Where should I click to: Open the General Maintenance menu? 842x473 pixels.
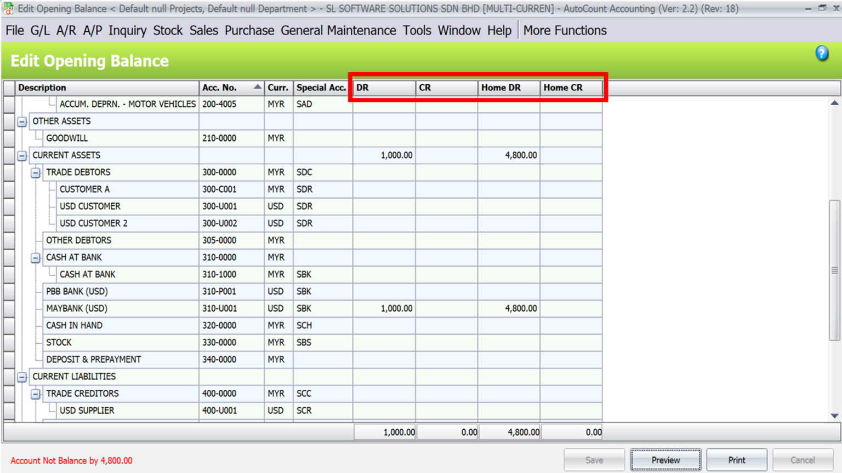pos(338,31)
